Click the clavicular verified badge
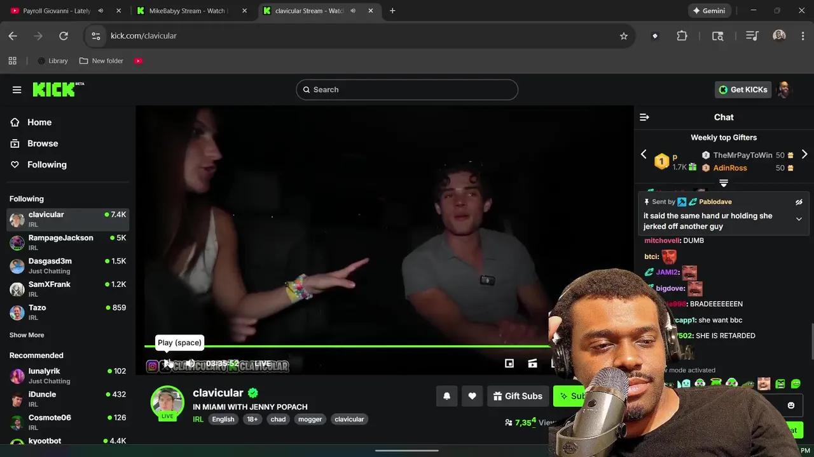This screenshot has height=457, width=814. 253,393
